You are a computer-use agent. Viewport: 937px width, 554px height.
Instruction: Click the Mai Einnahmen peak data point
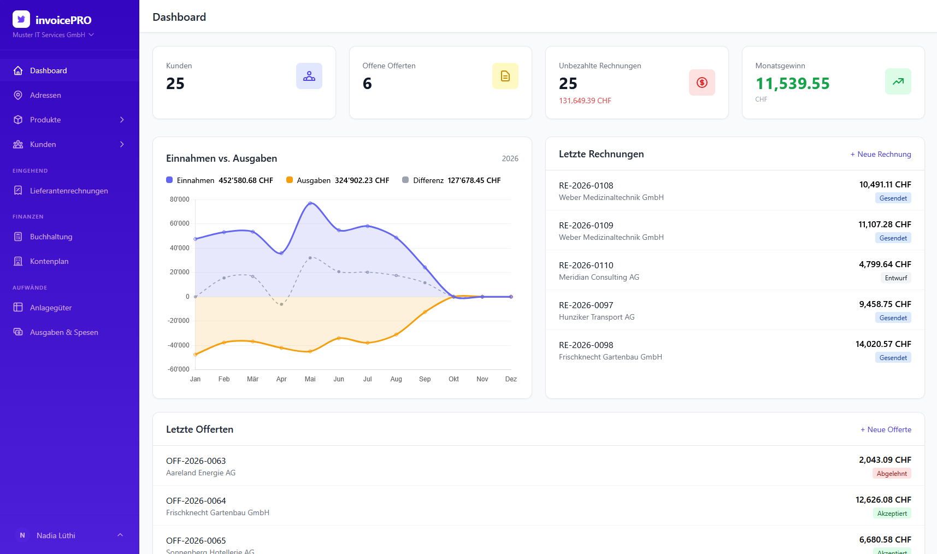pos(310,203)
